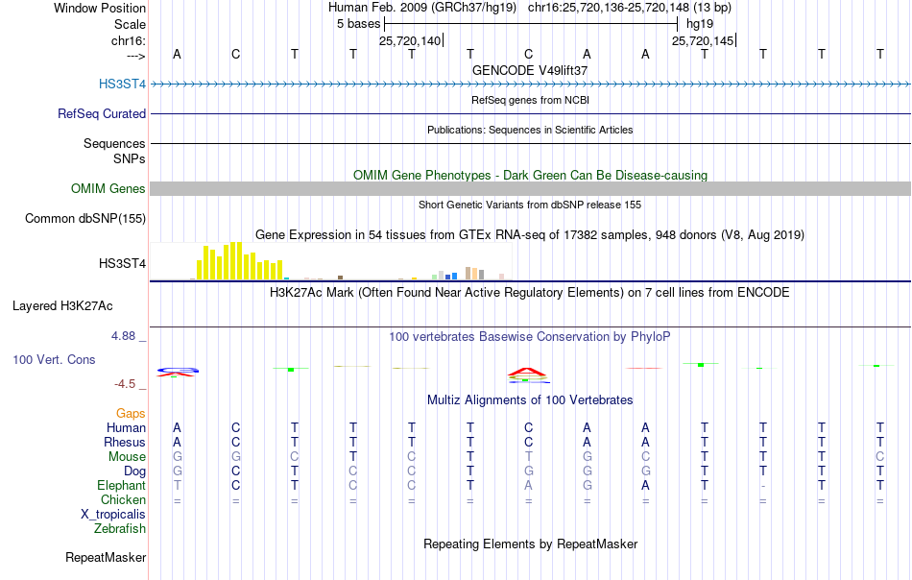The width and height of the screenshot is (912, 580).
Task: Click the 5 bases scale bar
Action: [x=531, y=24]
